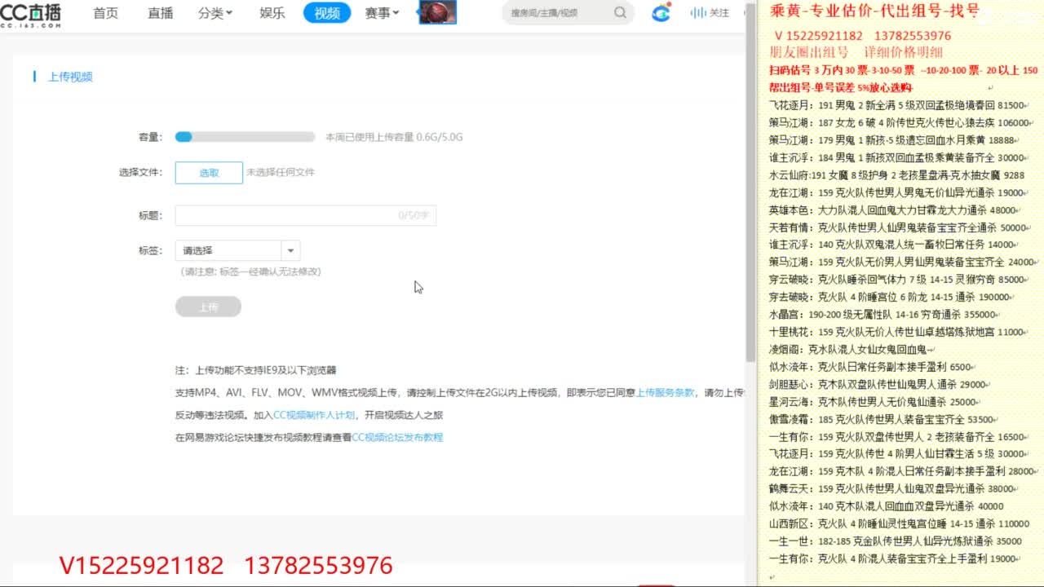Click the 上传 upload button

[x=208, y=307]
